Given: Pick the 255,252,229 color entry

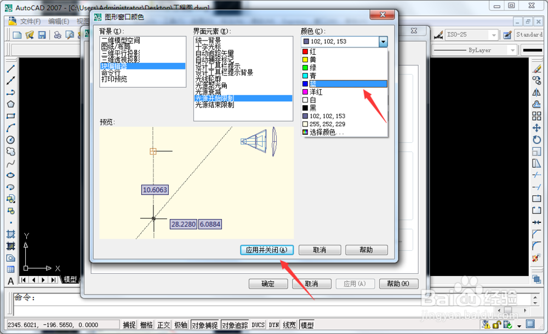Looking at the screenshot, I should [345, 124].
